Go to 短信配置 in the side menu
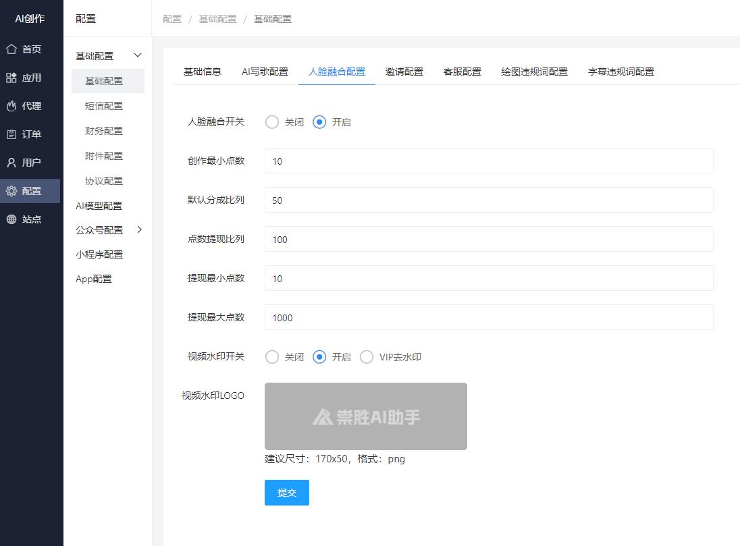 tap(104, 106)
